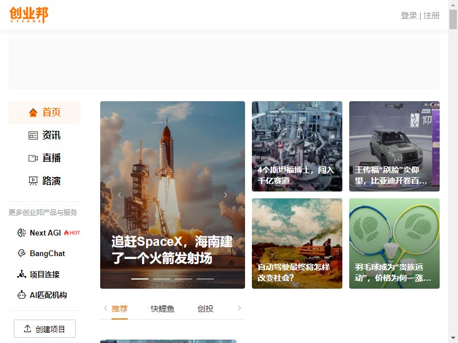Click the HOT flame badge
Screen dimensions: 458x343
click(x=72, y=233)
